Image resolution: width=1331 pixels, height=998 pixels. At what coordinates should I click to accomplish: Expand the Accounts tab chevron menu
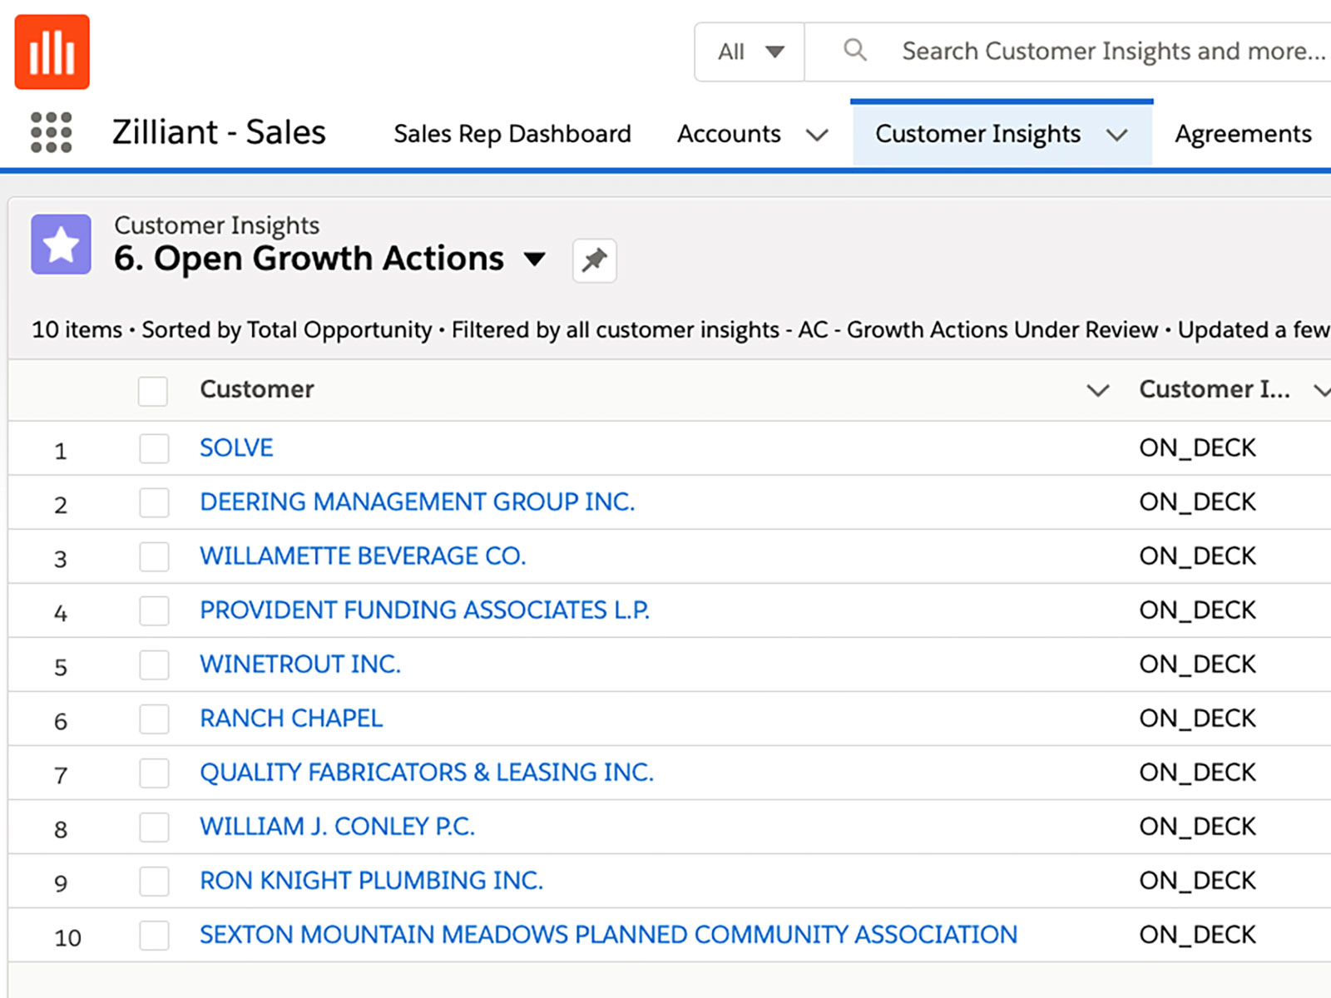click(817, 135)
